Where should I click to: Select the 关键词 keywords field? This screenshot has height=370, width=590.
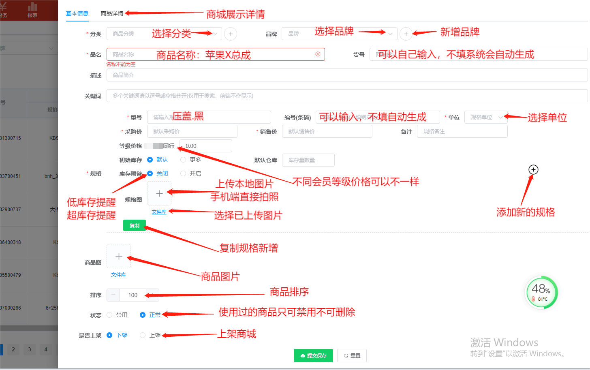(347, 96)
